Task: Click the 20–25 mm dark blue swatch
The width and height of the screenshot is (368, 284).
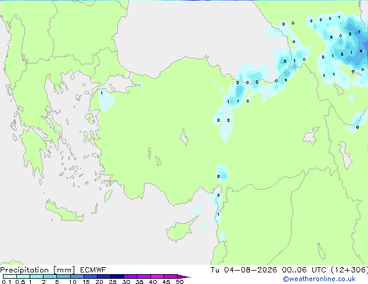Action: tap(103, 276)
